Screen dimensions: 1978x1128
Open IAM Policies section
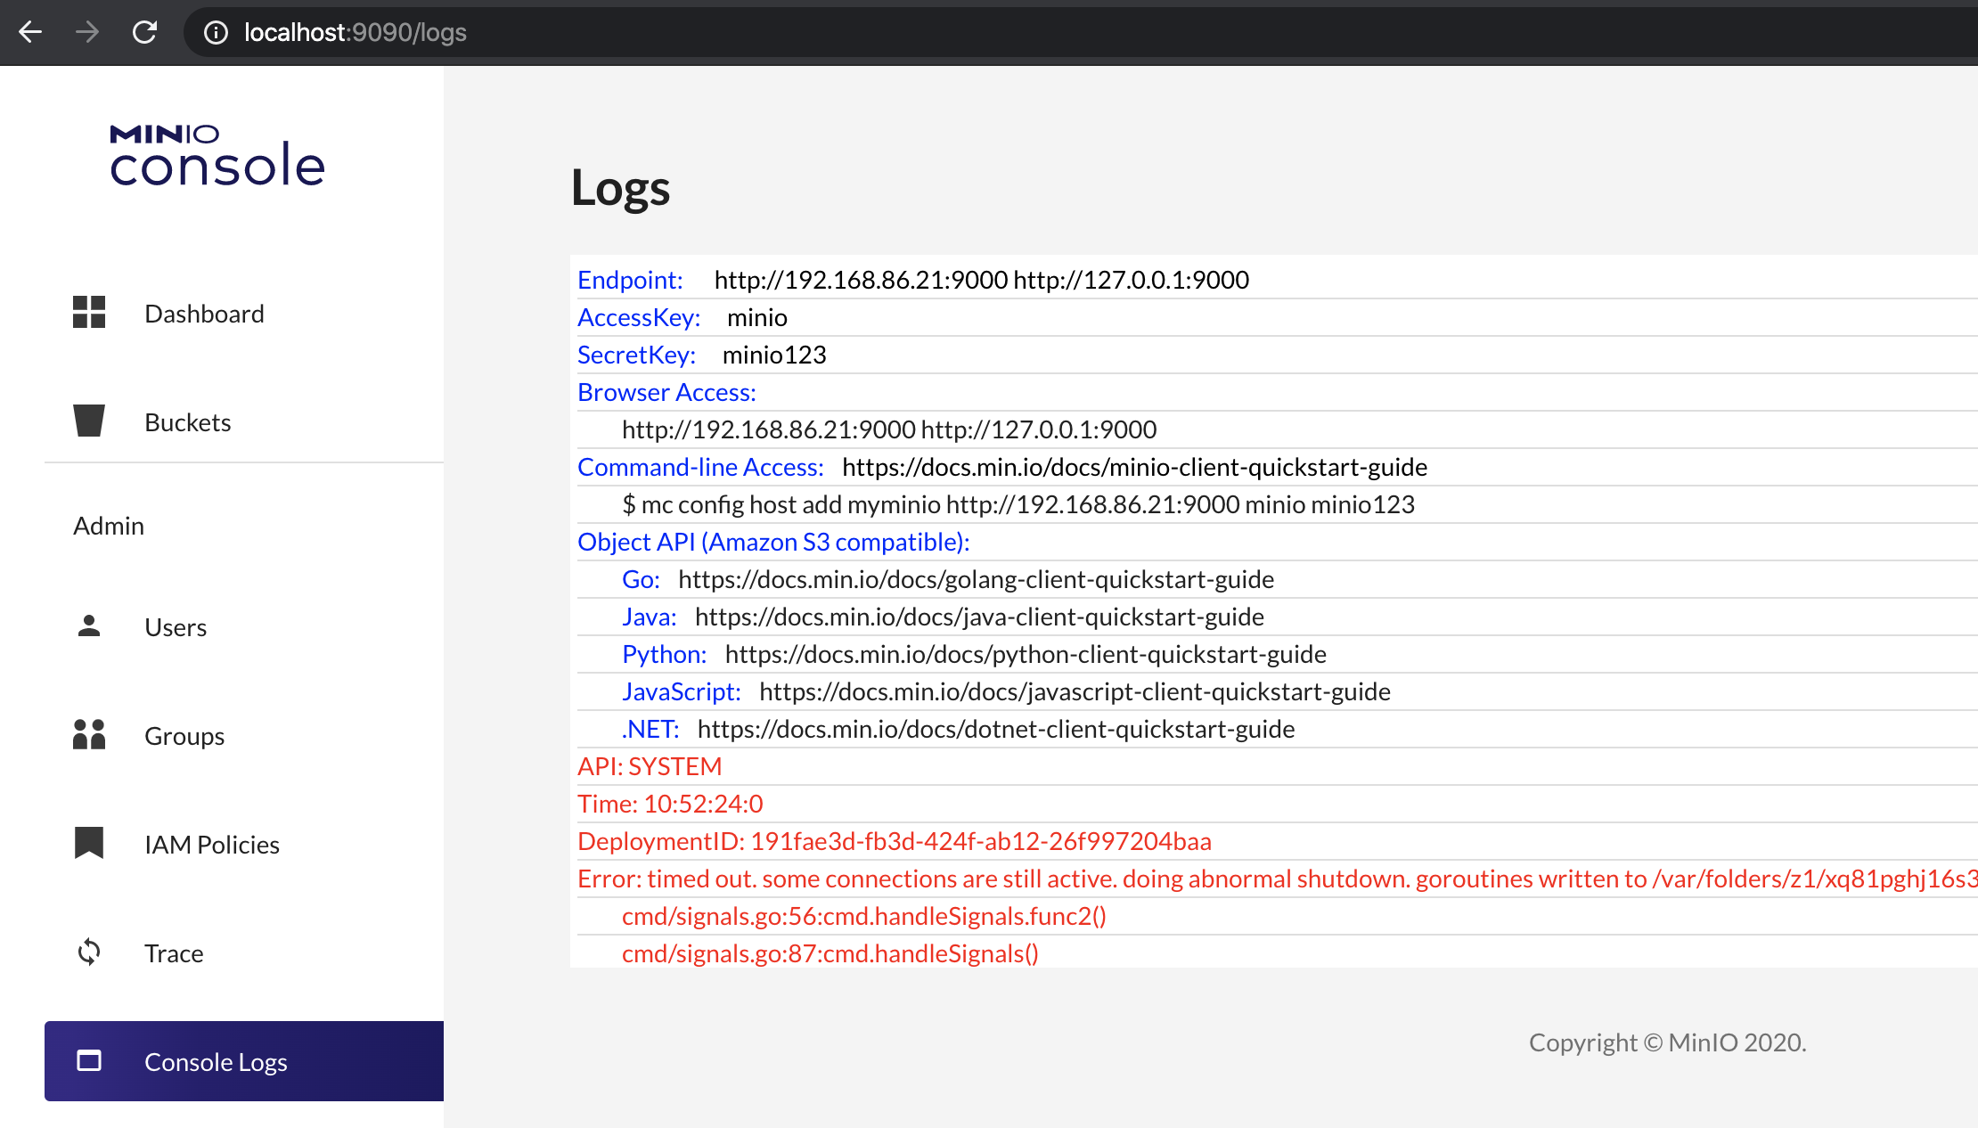tap(212, 845)
